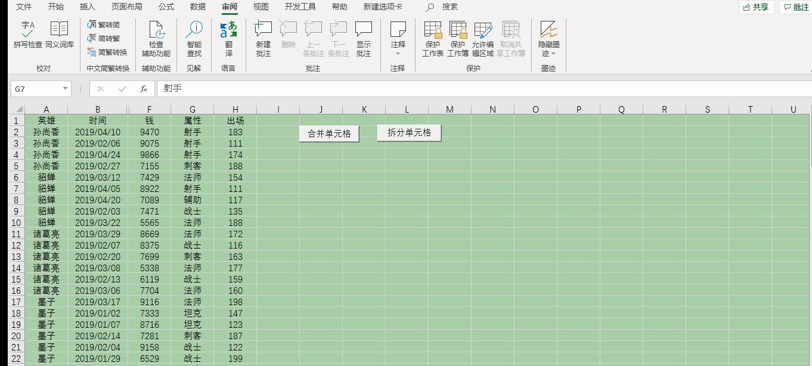Click the 拆分单元格 button on the sheet
The height and width of the screenshot is (366, 812).
point(408,132)
